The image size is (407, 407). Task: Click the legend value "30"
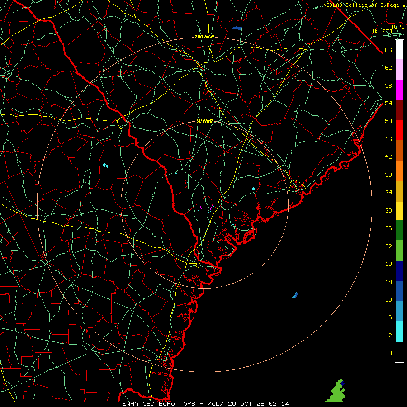point(388,210)
